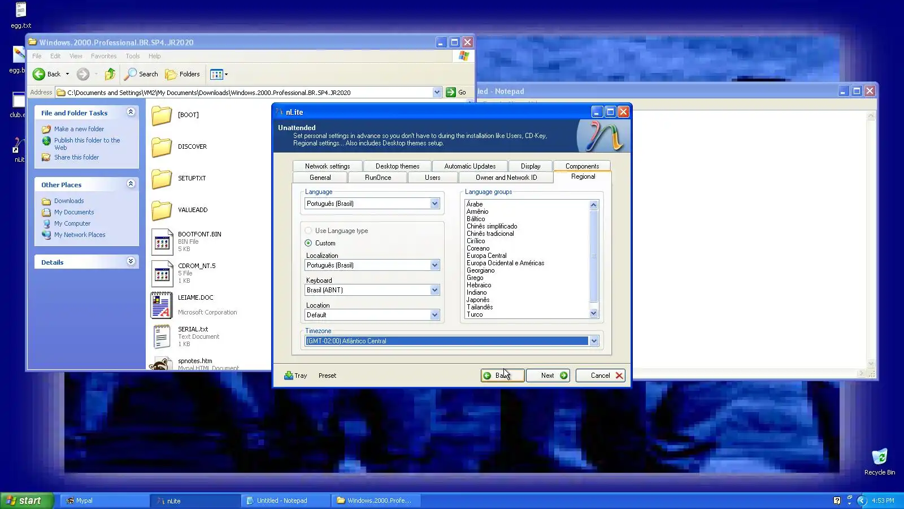Expand the Timezone dropdown
The height and width of the screenshot is (509, 904).
coord(594,341)
